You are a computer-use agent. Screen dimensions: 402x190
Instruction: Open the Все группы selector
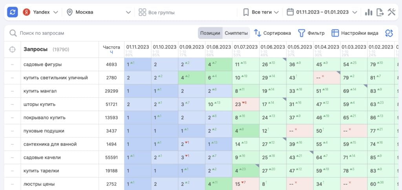156,13
